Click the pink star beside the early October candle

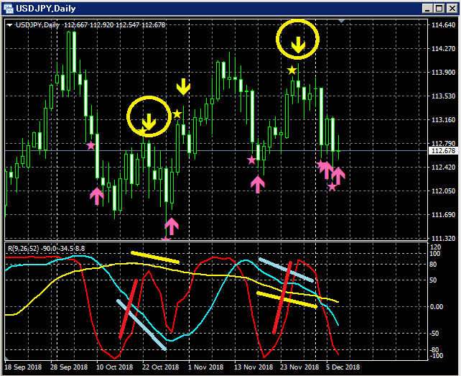coord(91,145)
